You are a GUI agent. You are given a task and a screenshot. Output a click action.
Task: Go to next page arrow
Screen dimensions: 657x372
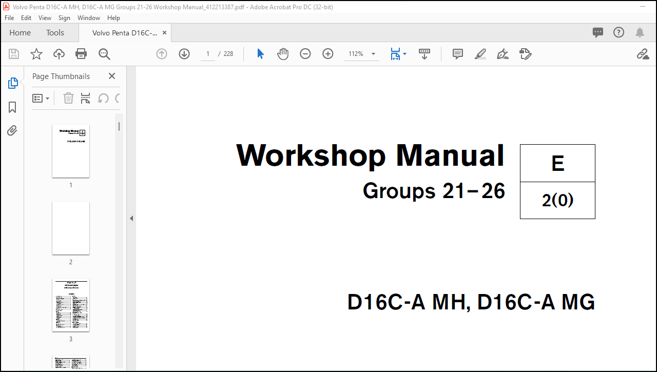pos(184,54)
